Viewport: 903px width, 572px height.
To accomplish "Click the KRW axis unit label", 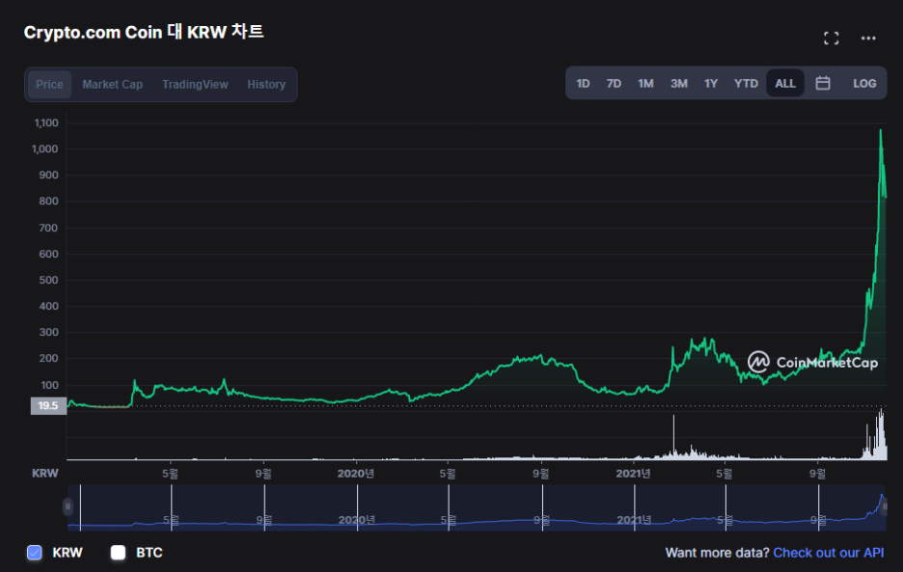I will [45, 474].
